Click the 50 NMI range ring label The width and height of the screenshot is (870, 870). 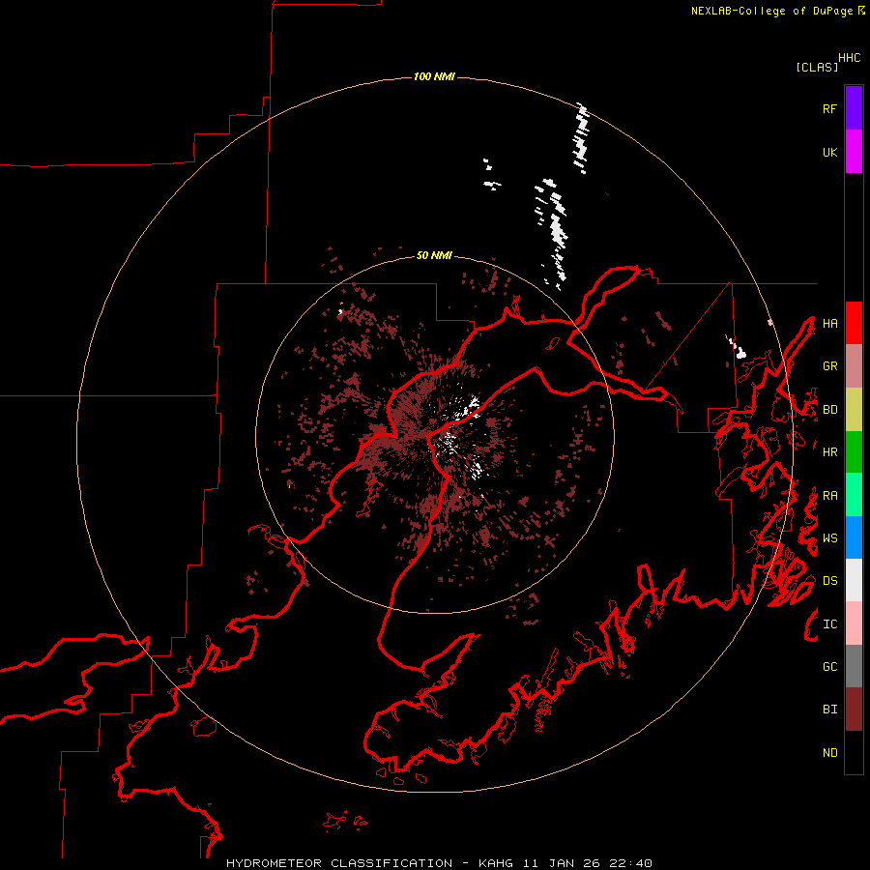click(434, 255)
